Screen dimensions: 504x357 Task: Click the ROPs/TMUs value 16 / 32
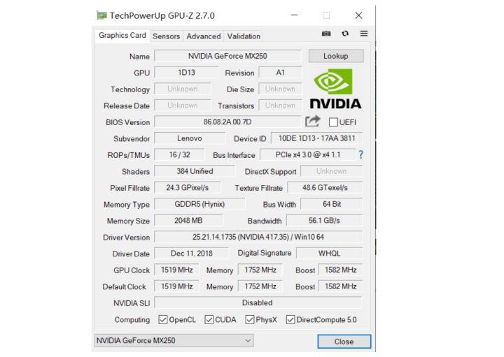[x=179, y=154]
